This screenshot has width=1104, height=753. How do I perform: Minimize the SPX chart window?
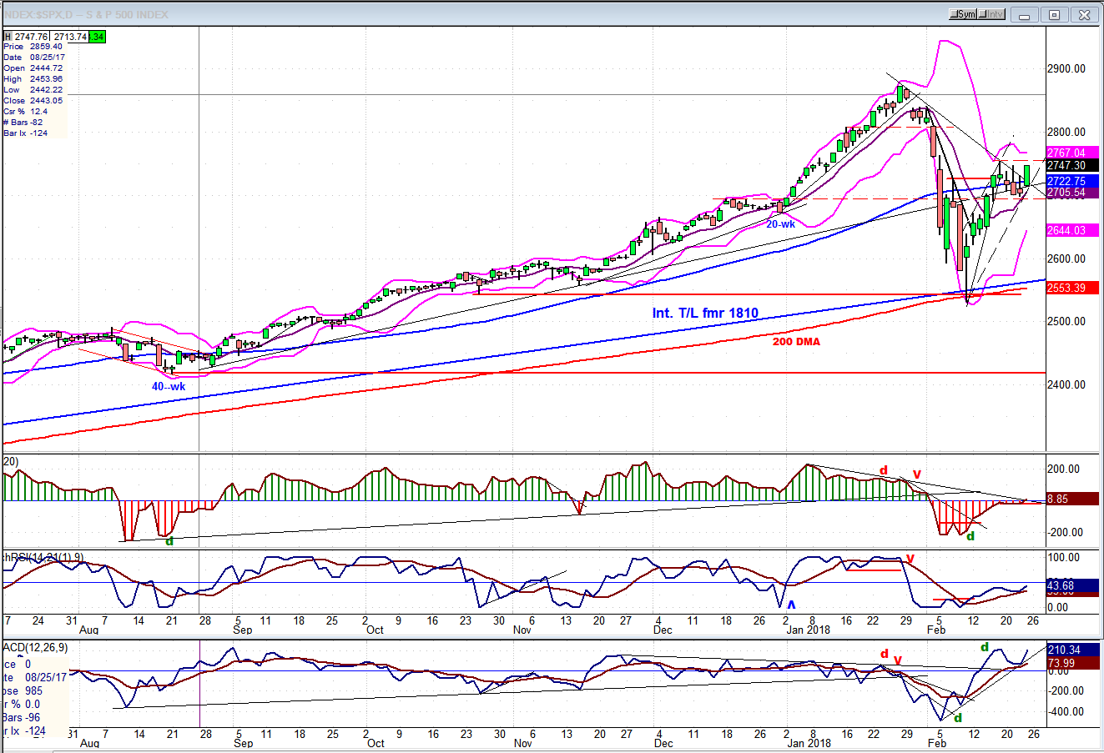(1026, 14)
